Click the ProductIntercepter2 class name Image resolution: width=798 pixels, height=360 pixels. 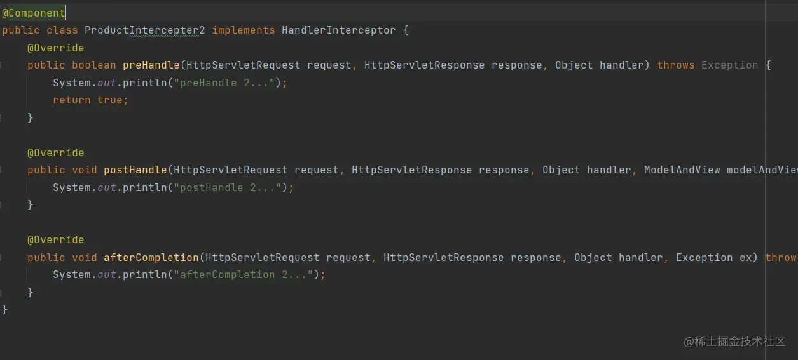144,30
